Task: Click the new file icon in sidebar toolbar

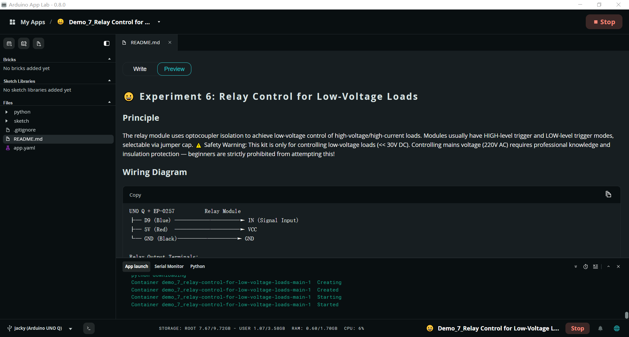Action: (x=39, y=44)
